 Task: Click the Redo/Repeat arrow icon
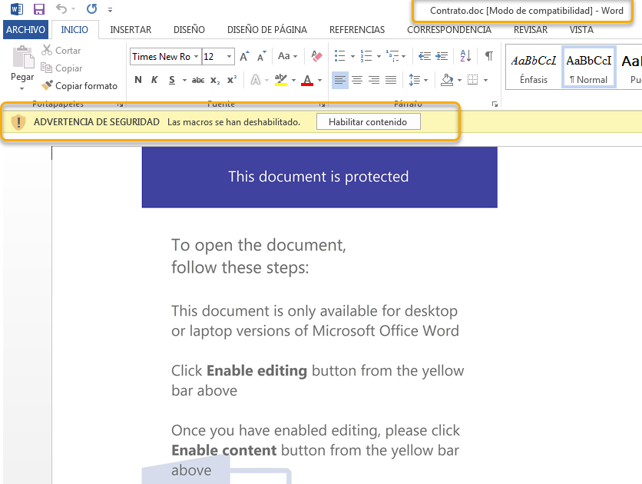(91, 8)
